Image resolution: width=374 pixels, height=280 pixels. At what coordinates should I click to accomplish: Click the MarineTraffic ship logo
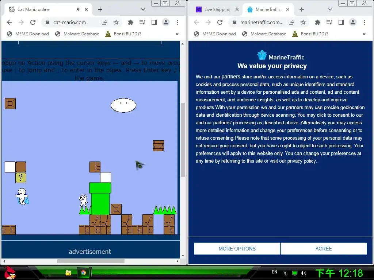(x=262, y=55)
